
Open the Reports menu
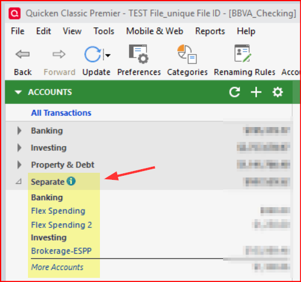[x=210, y=31]
